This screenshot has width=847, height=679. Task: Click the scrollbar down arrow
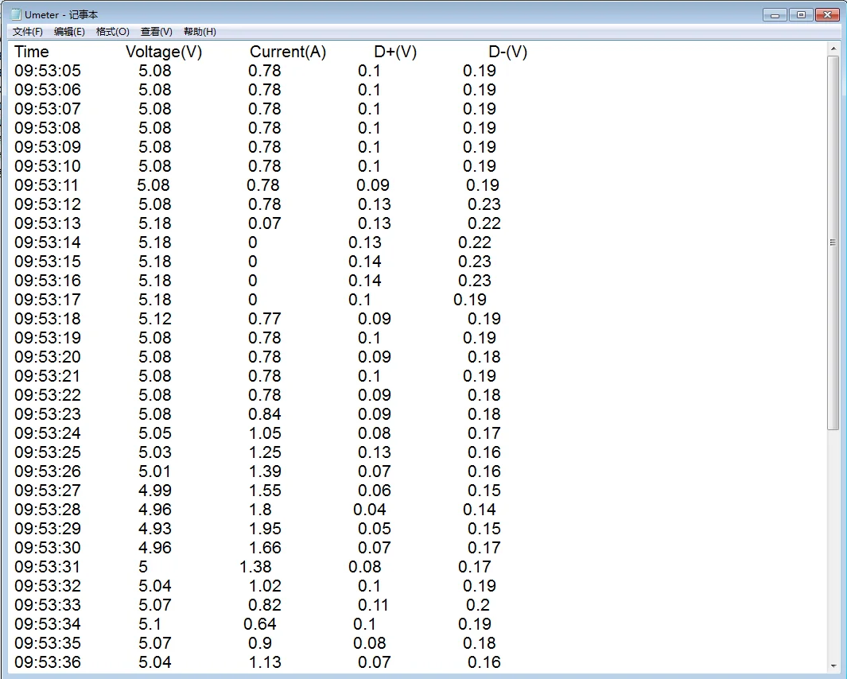(833, 666)
